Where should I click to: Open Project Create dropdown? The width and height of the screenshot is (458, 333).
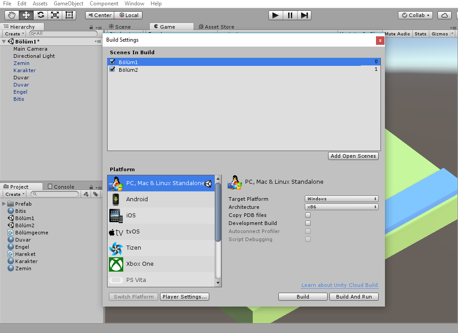pyautogui.click(x=15, y=194)
